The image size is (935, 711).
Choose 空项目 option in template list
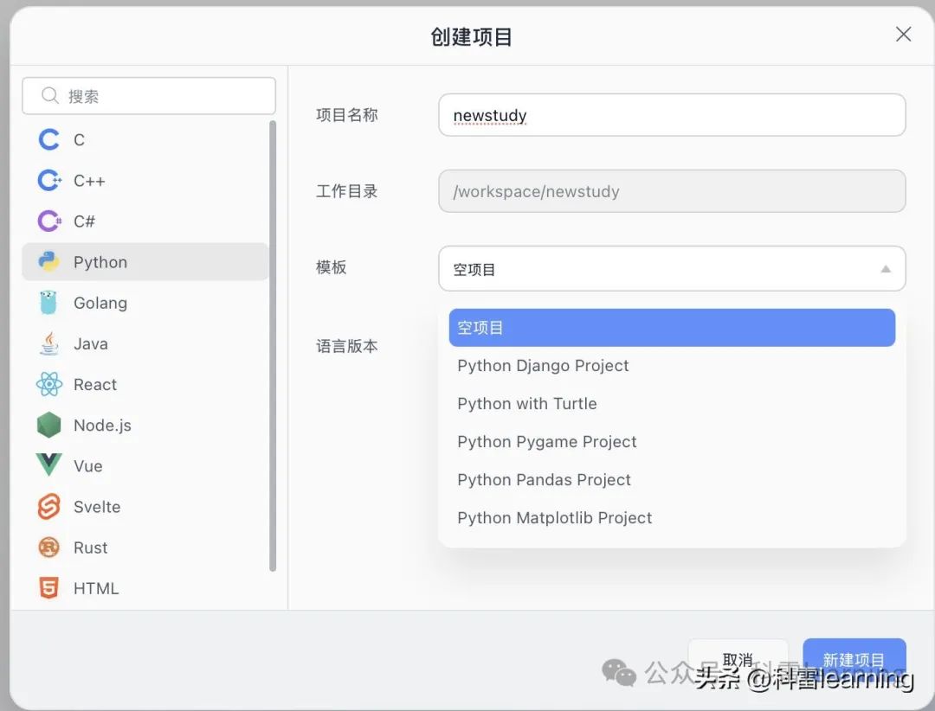coord(672,327)
